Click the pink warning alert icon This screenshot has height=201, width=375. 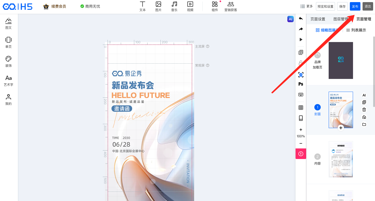pyautogui.click(x=301, y=154)
